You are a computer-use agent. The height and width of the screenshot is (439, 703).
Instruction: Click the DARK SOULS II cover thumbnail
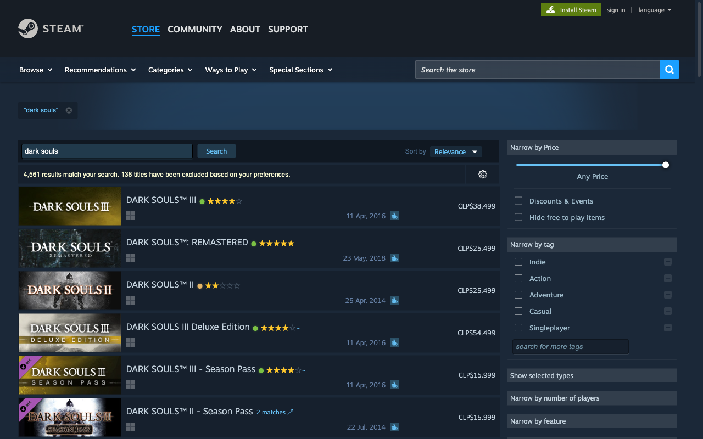click(70, 290)
